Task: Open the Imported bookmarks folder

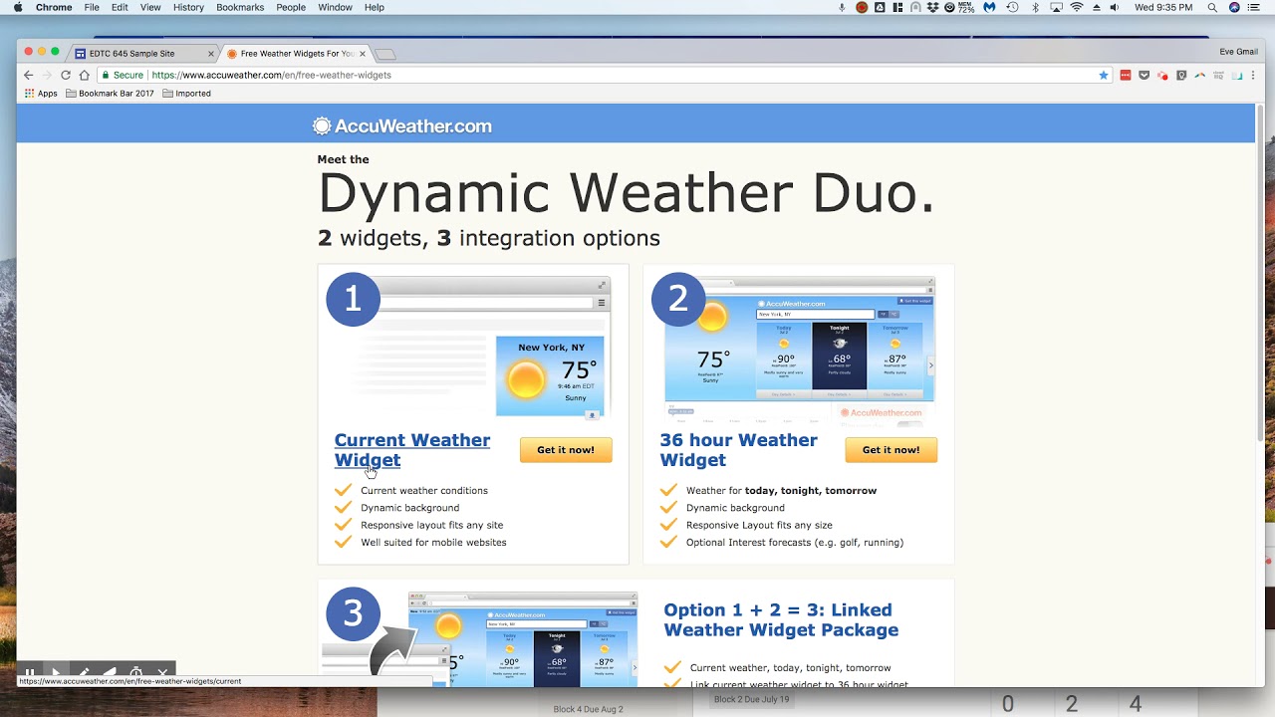Action: 186,94
